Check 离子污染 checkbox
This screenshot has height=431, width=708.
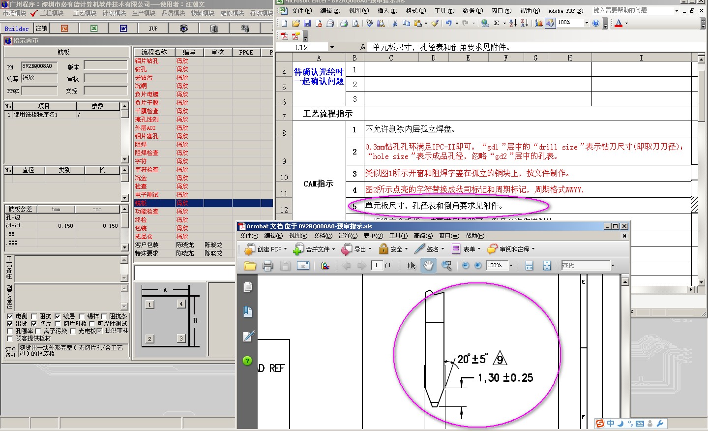37,331
